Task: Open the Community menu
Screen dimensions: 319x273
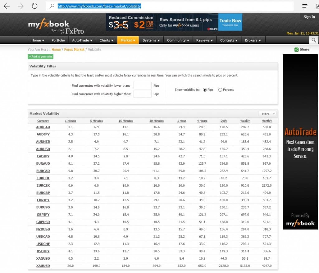Action: [178, 40]
